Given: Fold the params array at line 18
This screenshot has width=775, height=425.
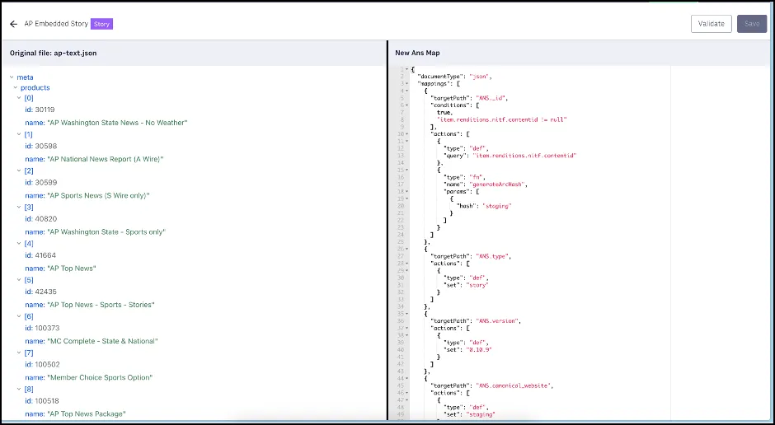Looking at the screenshot, I should point(407,192).
